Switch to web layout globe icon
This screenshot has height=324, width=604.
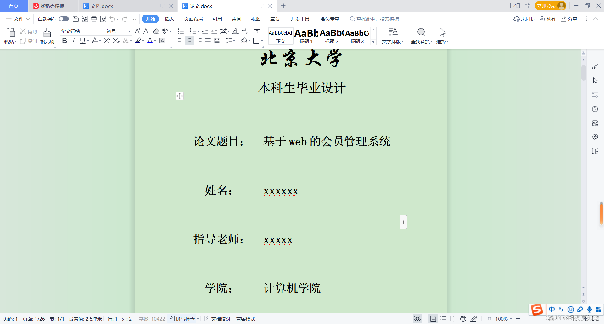pos(463,319)
